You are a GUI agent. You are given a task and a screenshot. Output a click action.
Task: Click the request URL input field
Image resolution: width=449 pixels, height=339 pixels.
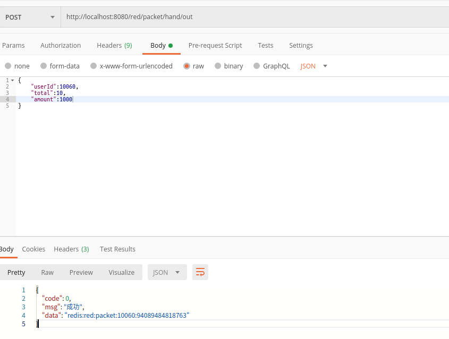255,17
